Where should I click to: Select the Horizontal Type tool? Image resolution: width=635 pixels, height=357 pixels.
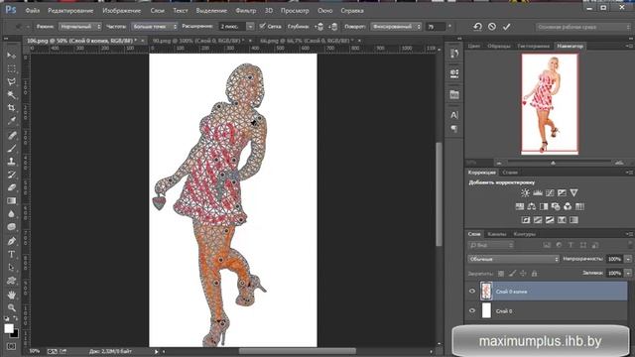(11, 254)
